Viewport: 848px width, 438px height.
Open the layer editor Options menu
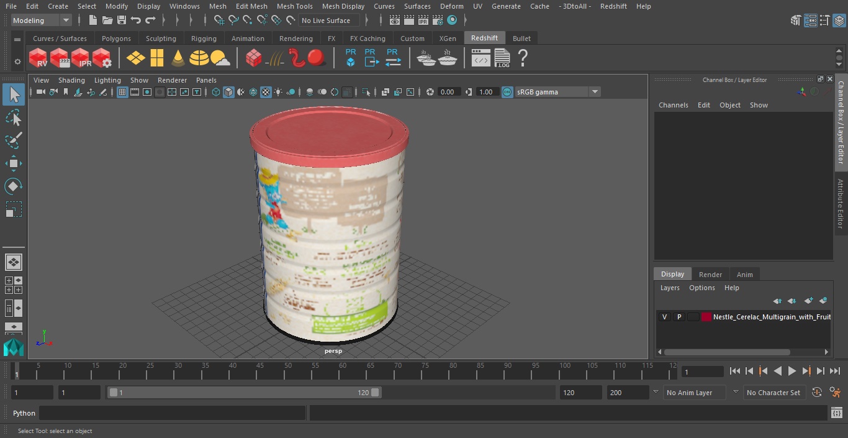tap(701, 288)
